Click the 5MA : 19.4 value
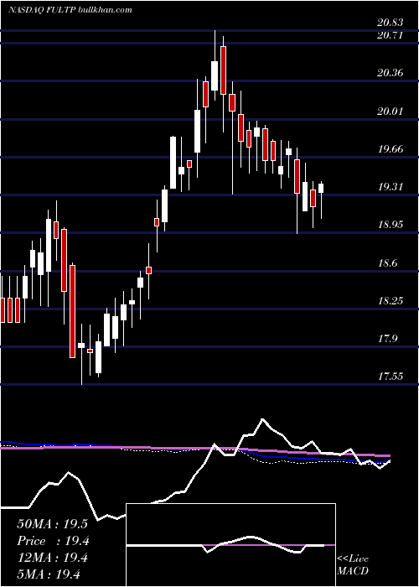Viewport: 419px width, 587px height. [x=49, y=574]
